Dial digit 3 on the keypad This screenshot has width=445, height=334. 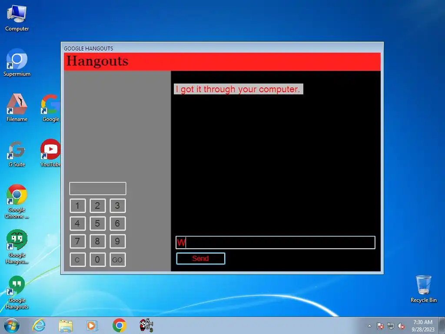point(117,206)
